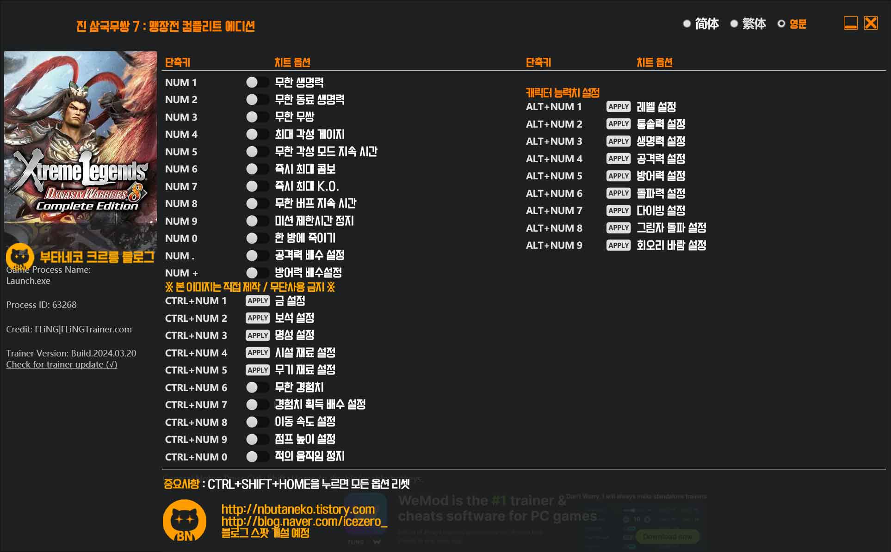The height and width of the screenshot is (552, 891).
Task: Click the 캐릭터 능력치 설정 section heading
Action: tap(563, 93)
